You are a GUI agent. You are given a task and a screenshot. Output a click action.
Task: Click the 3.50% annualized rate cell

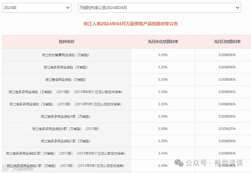point(163,129)
